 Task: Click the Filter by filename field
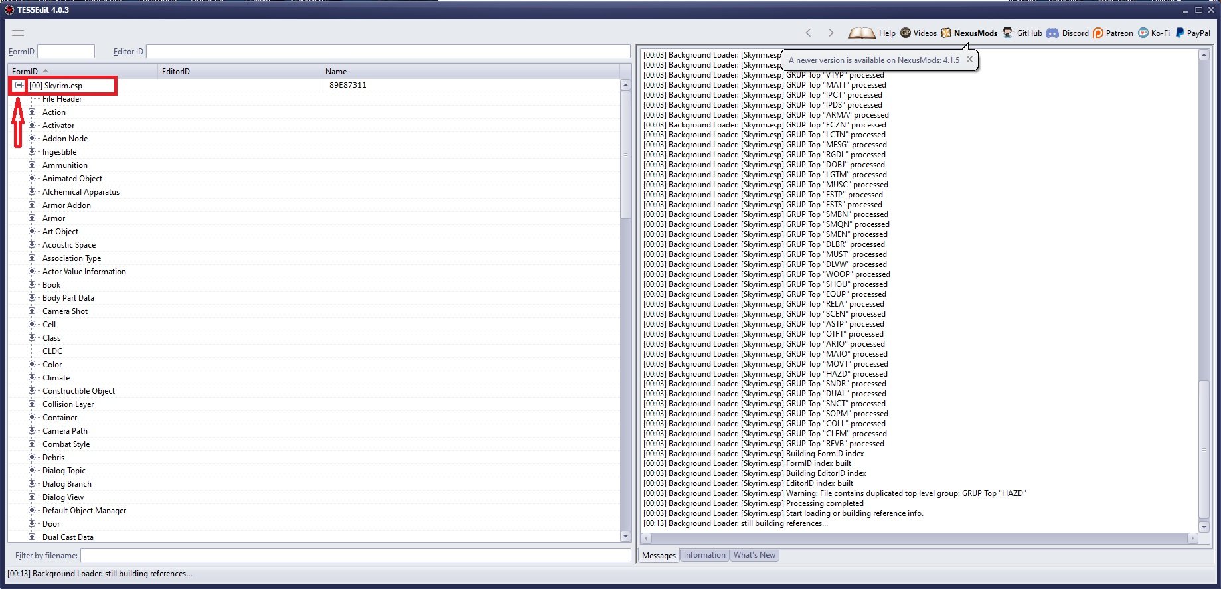(x=355, y=555)
